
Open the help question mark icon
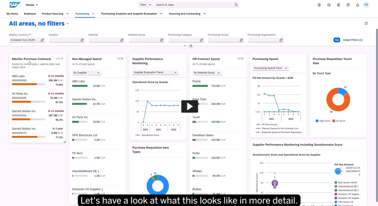(x=348, y=5)
